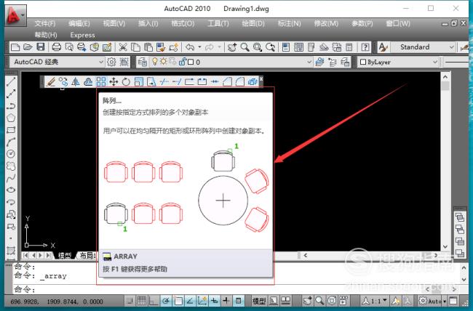
Task: Select the Scale tool
Action: point(139,81)
